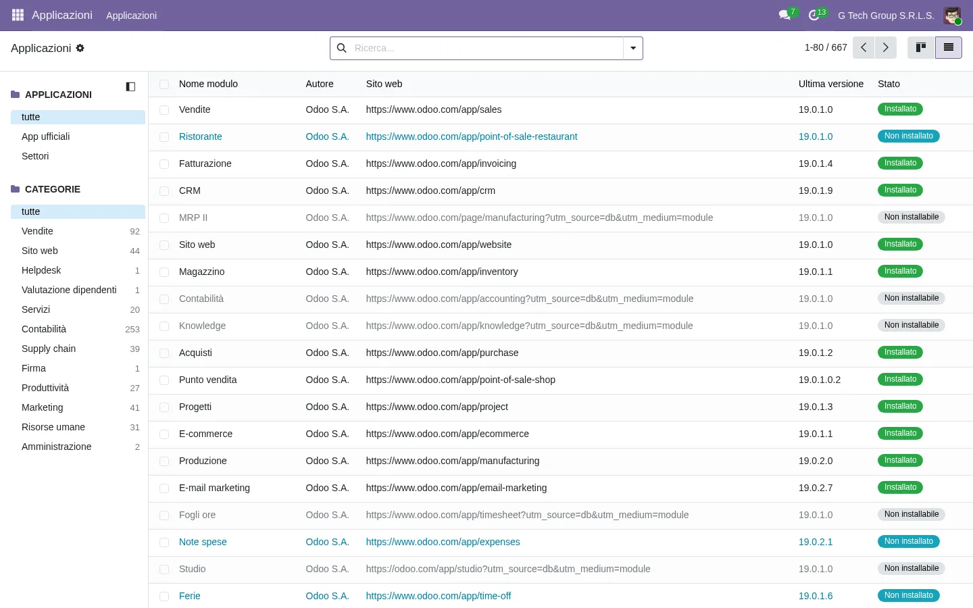973x608 pixels.
Task: Open the activities clock icon
Action: click(x=815, y=15)
